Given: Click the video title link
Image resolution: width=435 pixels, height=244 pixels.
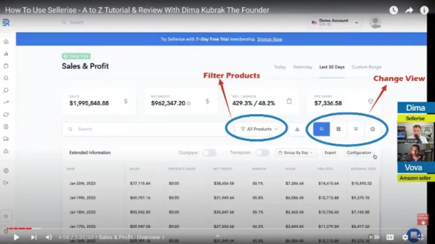Looking at the screenshot, I should [x=137, y=10].
